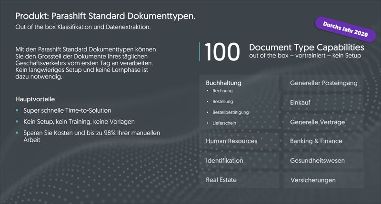Click the Bestellbestätigung bullet item
This screenshot has height=204, width=381.
pos(231,112)
